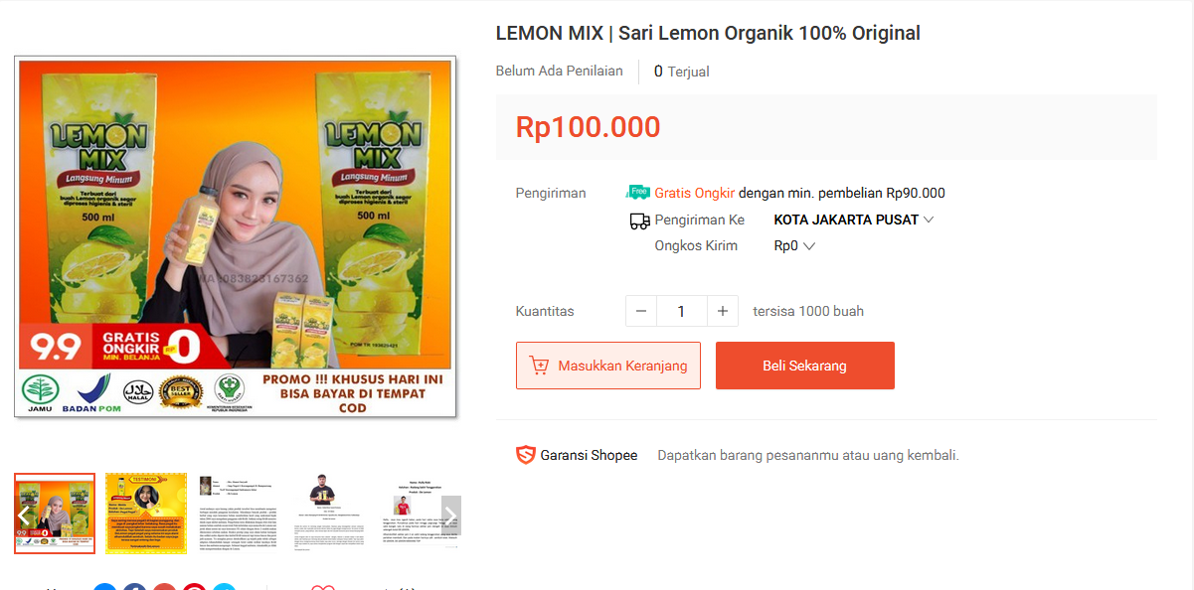Show next thumbnails with right arrow
The image size is (1194, 590).
[450, 515]
